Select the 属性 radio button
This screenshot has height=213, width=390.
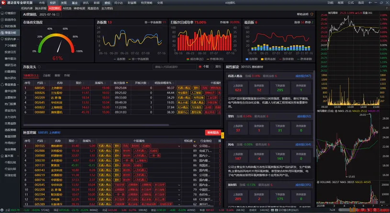[212, 67]
